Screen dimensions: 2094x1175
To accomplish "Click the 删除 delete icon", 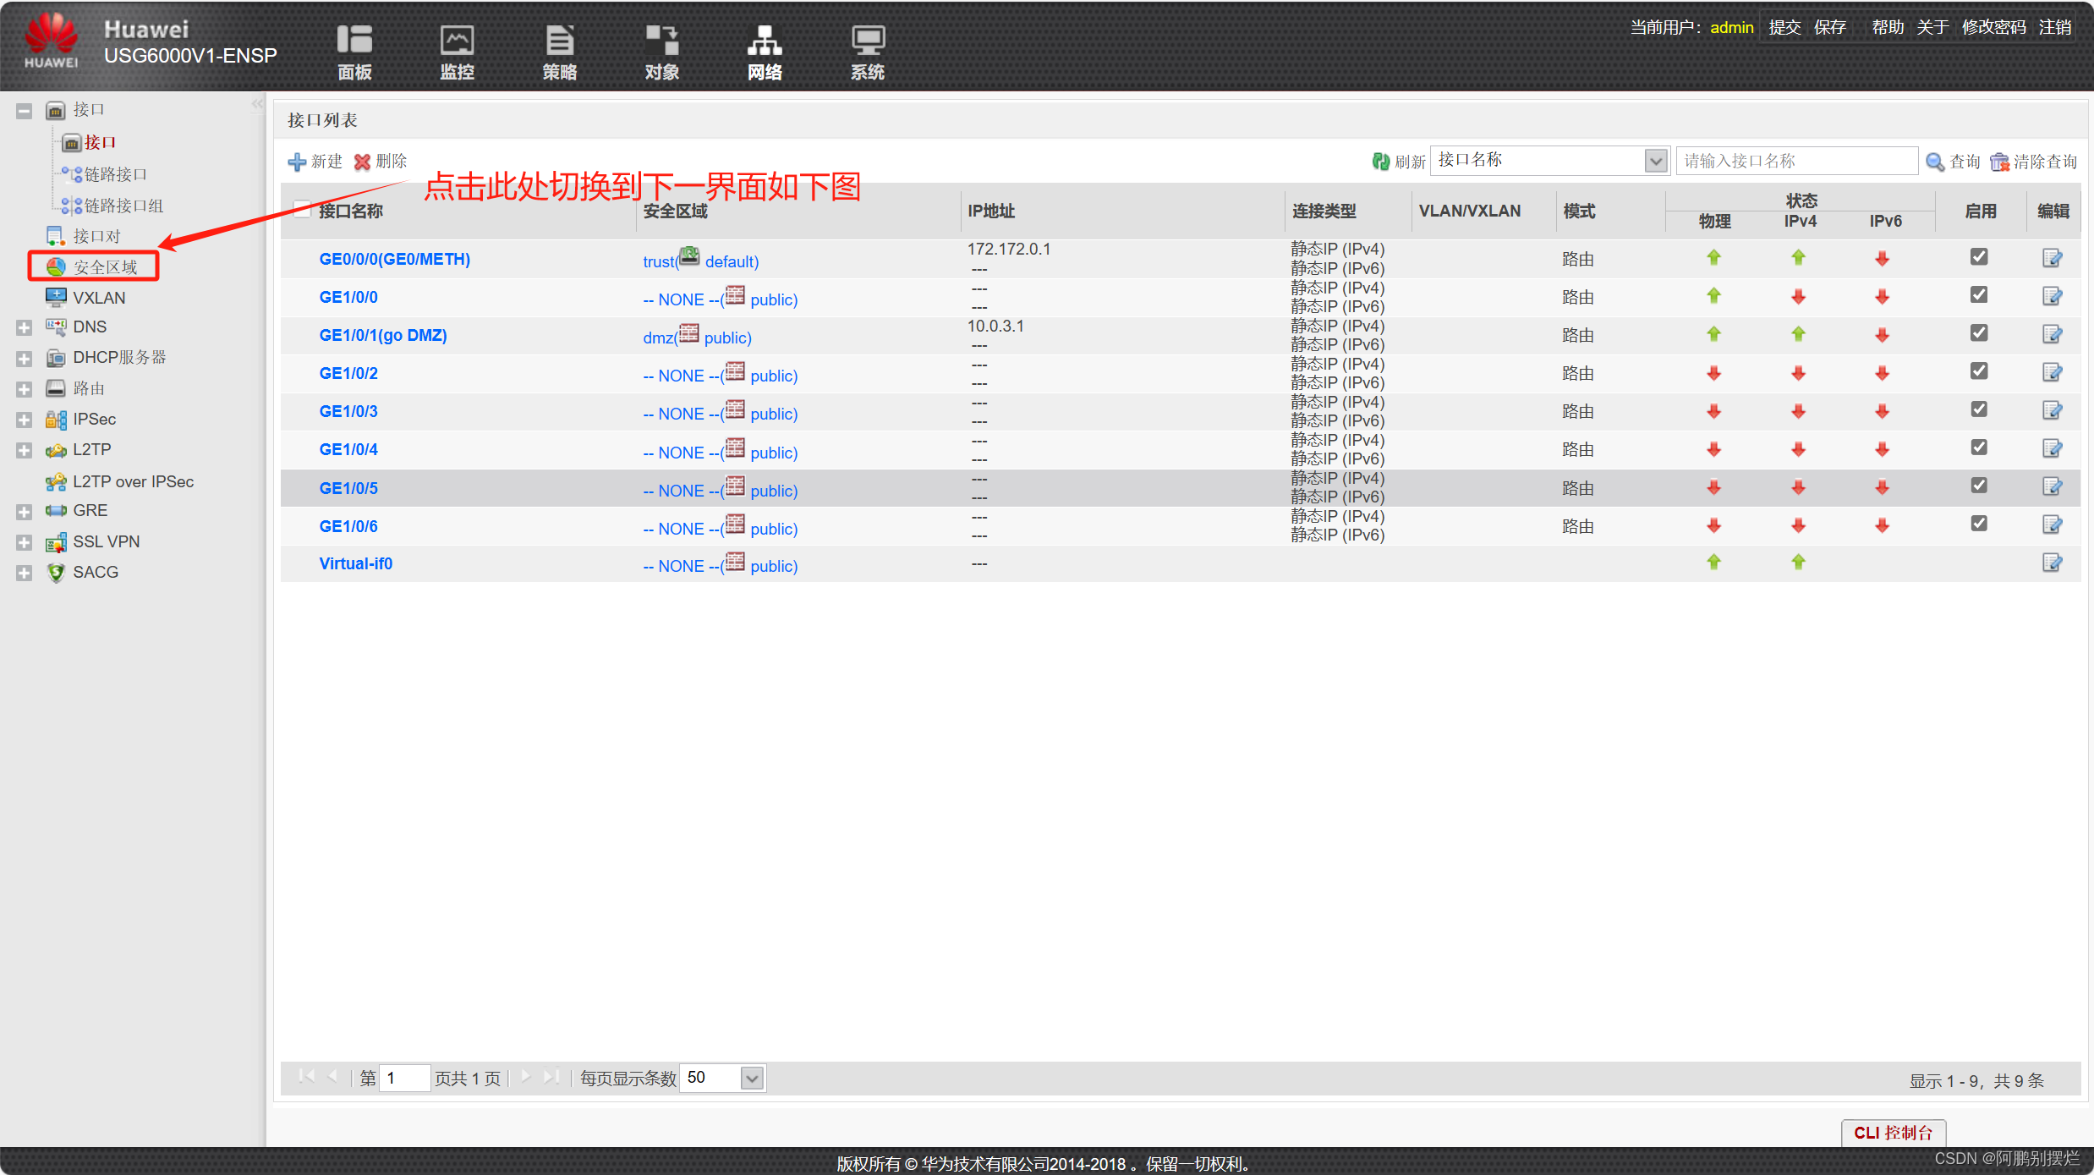I will pyautogui.click(x=363, y=162).
